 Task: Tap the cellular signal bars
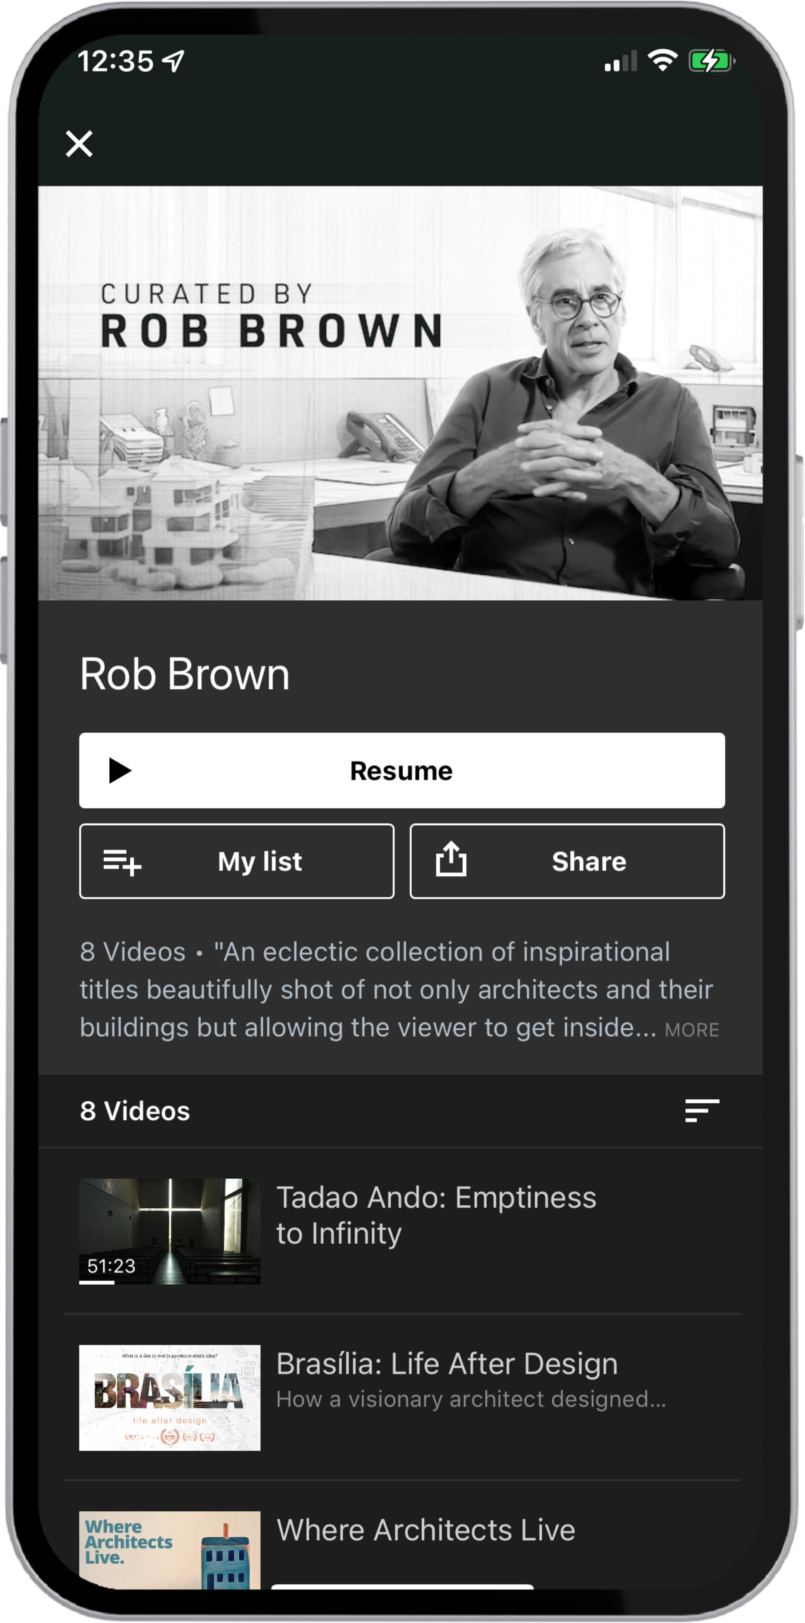pos(620,62)
